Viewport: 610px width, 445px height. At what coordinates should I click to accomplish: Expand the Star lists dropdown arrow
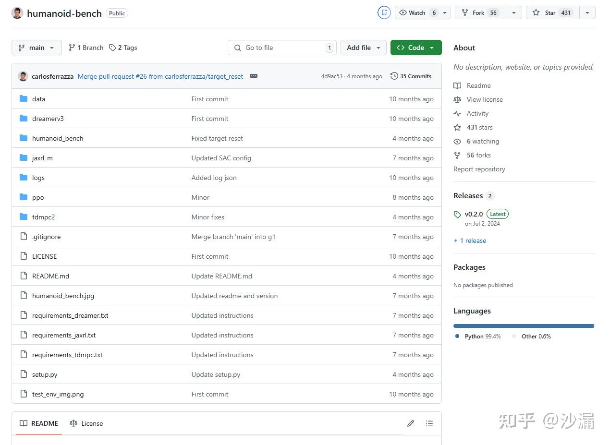tap(587, 12)
